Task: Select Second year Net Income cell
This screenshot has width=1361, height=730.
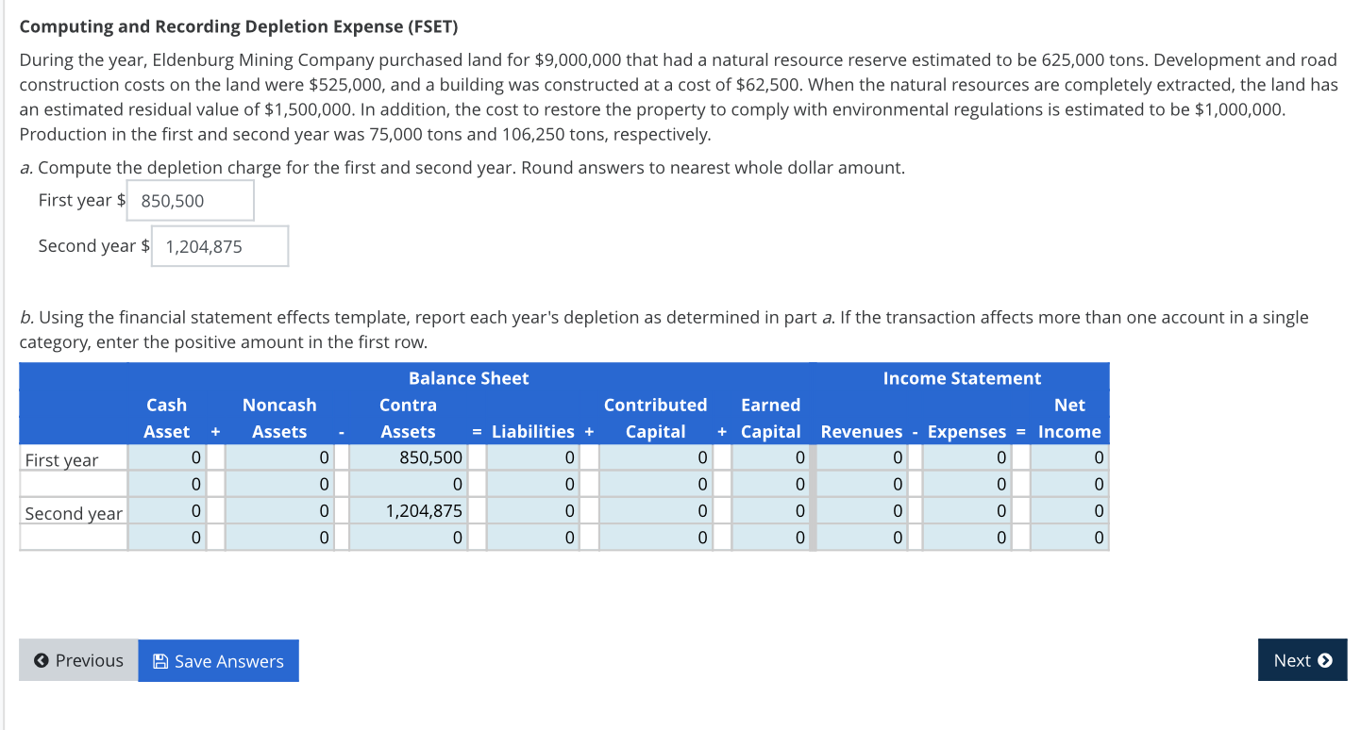Action: coord(1069,512)
